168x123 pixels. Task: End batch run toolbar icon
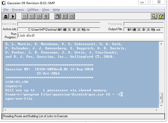(x=65, y=16)
